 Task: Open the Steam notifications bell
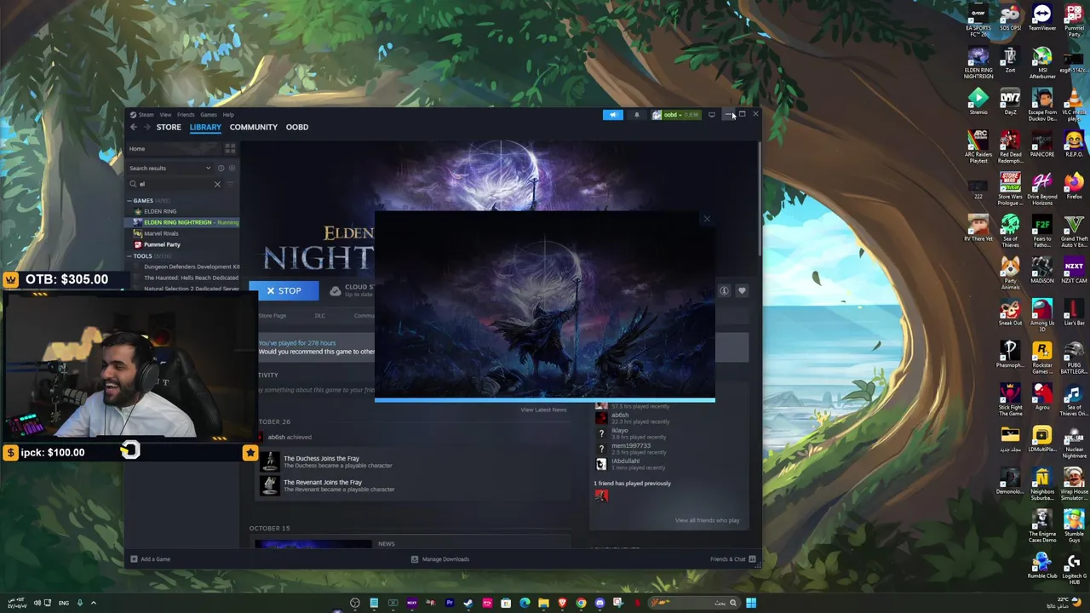[636, 114]
